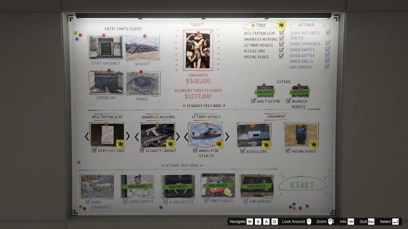
Task: Select the Security Loadout weapons photo
Action: 158,135
